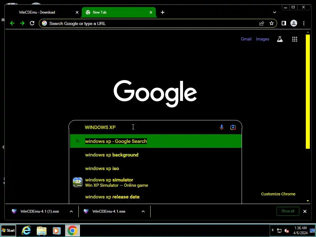Click the scrollbar down arrow
This screenshot has width=316, height=237.
[308, 201]
